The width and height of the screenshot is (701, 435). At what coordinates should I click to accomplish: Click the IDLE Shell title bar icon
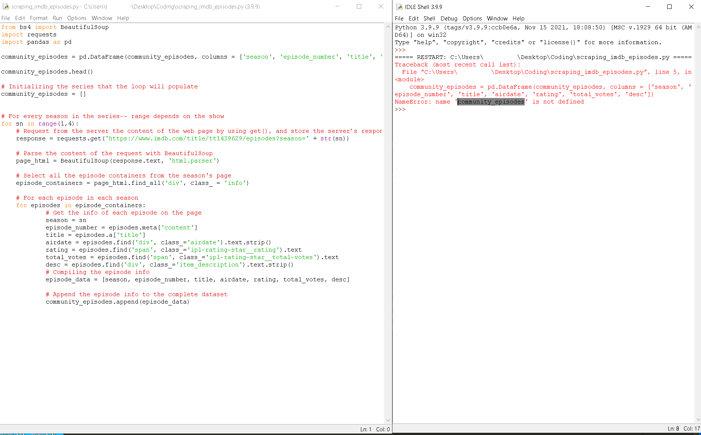[x=399, y=7]
